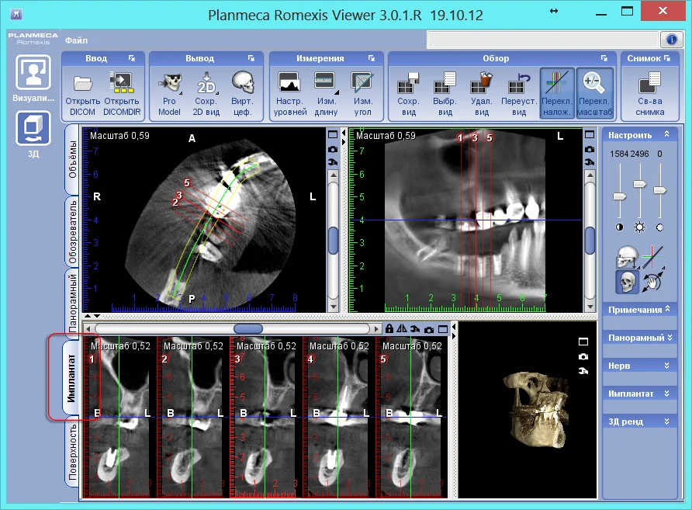This screenshot has width=692, height=510.
Task: Toggle the lock icon above cross-section slices
Action: coord(389,329)
